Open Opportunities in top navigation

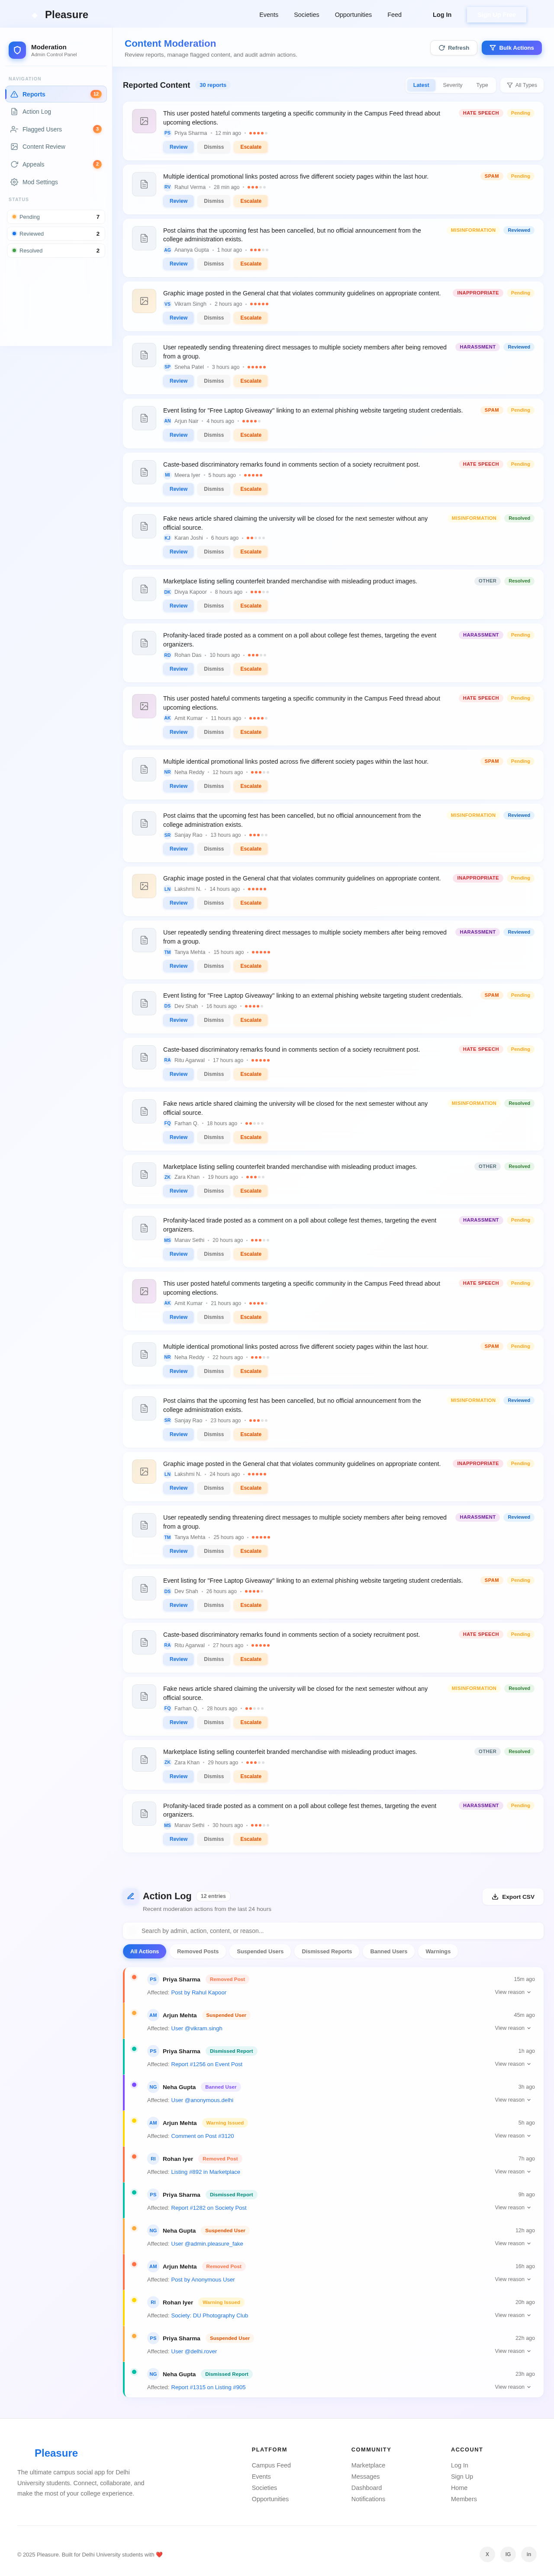pyautogui.click(x=353, y=15)
